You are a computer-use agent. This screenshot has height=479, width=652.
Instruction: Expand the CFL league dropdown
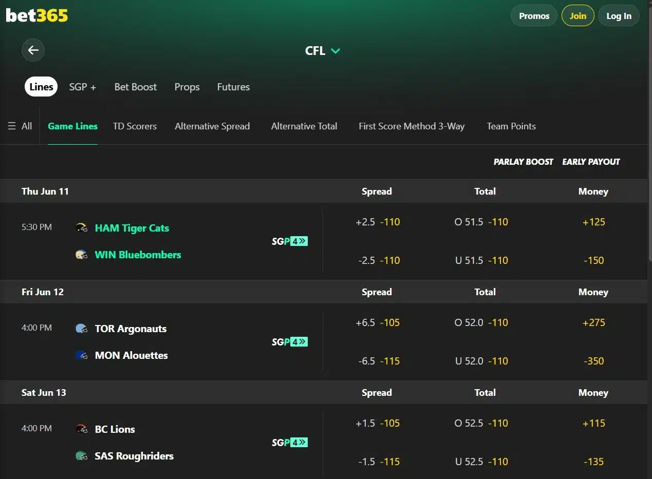(323, 51)
